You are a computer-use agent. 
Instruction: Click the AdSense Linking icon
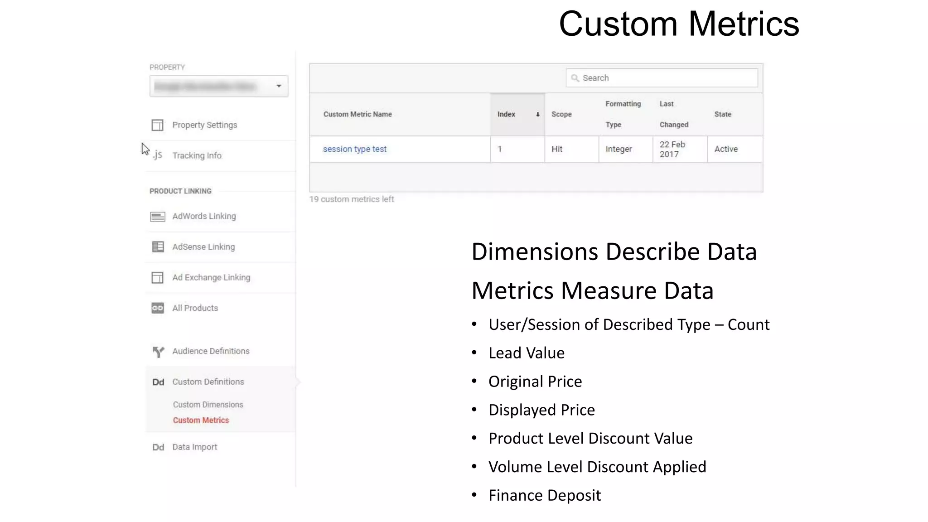click(158, 247)
